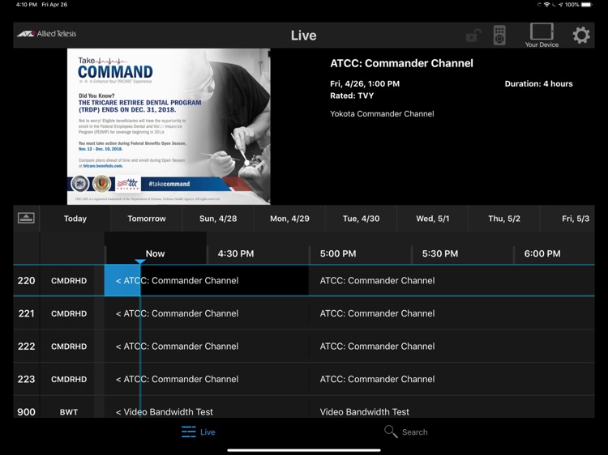Tap CMDRHD label on channel 220 row
This screenshot has width=608, height=455.
point(69,281)
